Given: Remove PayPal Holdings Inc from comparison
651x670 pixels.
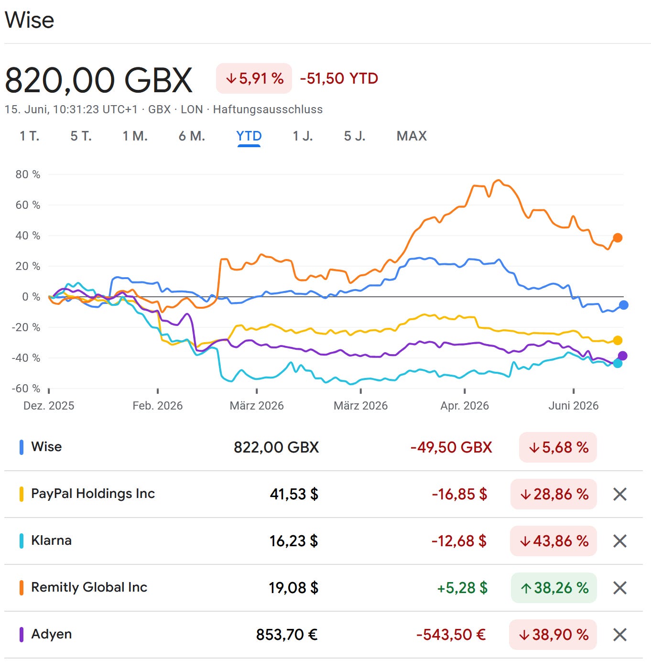Looking at the screenshot, I should click(x=619, y=494).
